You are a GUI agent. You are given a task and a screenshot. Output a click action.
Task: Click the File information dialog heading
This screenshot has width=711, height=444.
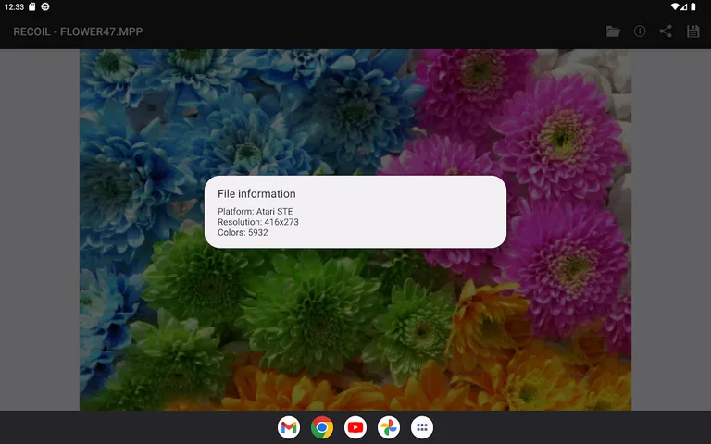(x=256, y=194)
